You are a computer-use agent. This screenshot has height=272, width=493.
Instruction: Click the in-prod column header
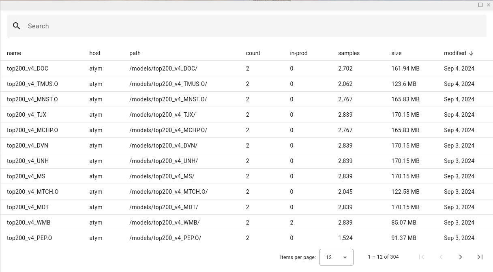(x=299, y=53)
